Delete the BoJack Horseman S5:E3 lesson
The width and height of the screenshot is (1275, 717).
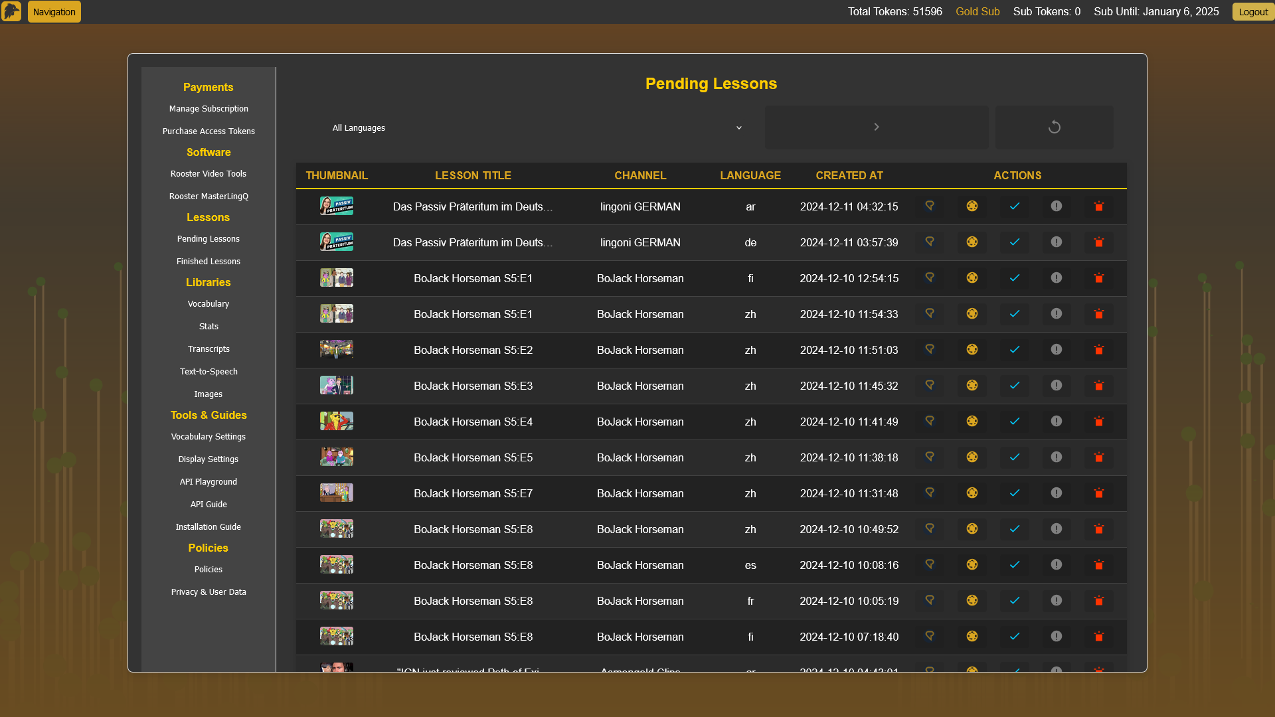pyautogui.click(x=1098, y=386)
